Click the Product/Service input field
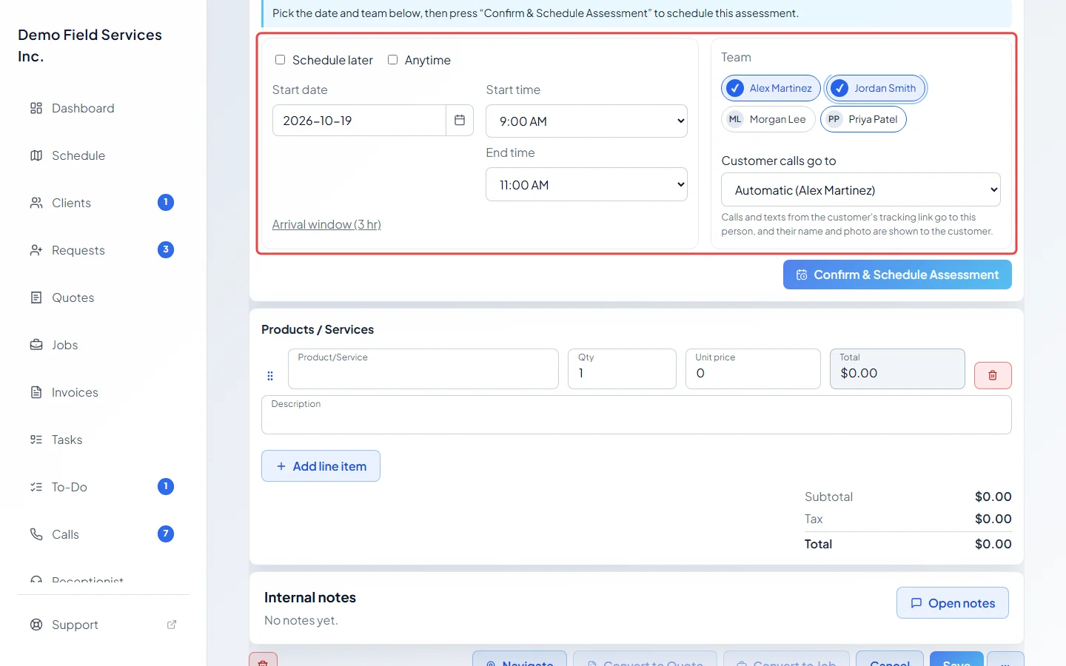This screenshot has height=666, width=1066. click(423, 369)
